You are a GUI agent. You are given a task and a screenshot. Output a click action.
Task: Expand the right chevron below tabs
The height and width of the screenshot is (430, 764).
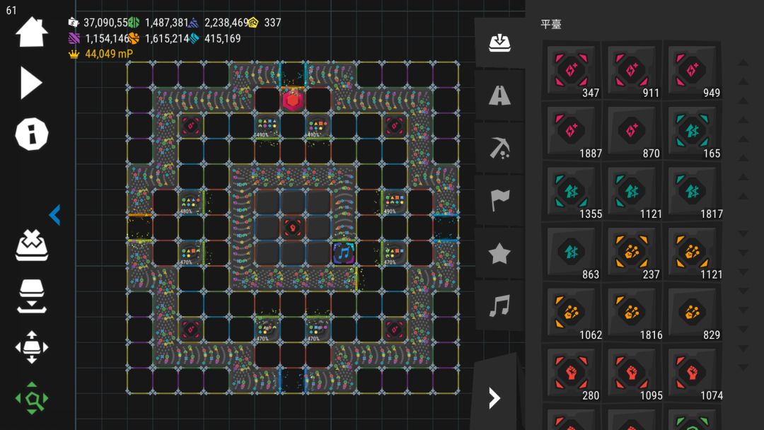click(494, 398)
